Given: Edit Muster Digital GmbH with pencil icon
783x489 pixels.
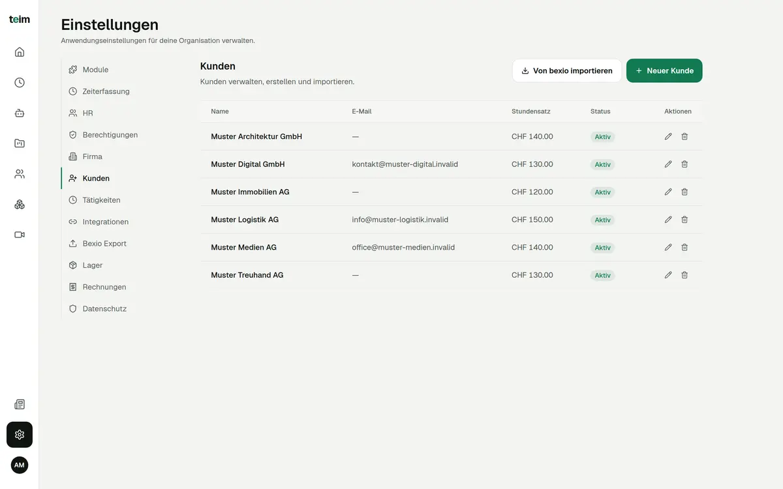Looking at the screenshot, I should [x=668, y=164].
